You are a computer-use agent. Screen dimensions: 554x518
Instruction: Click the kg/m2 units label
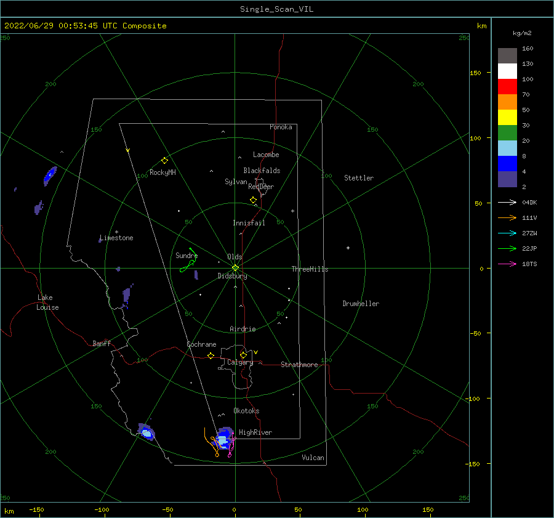tap(522, 33)
